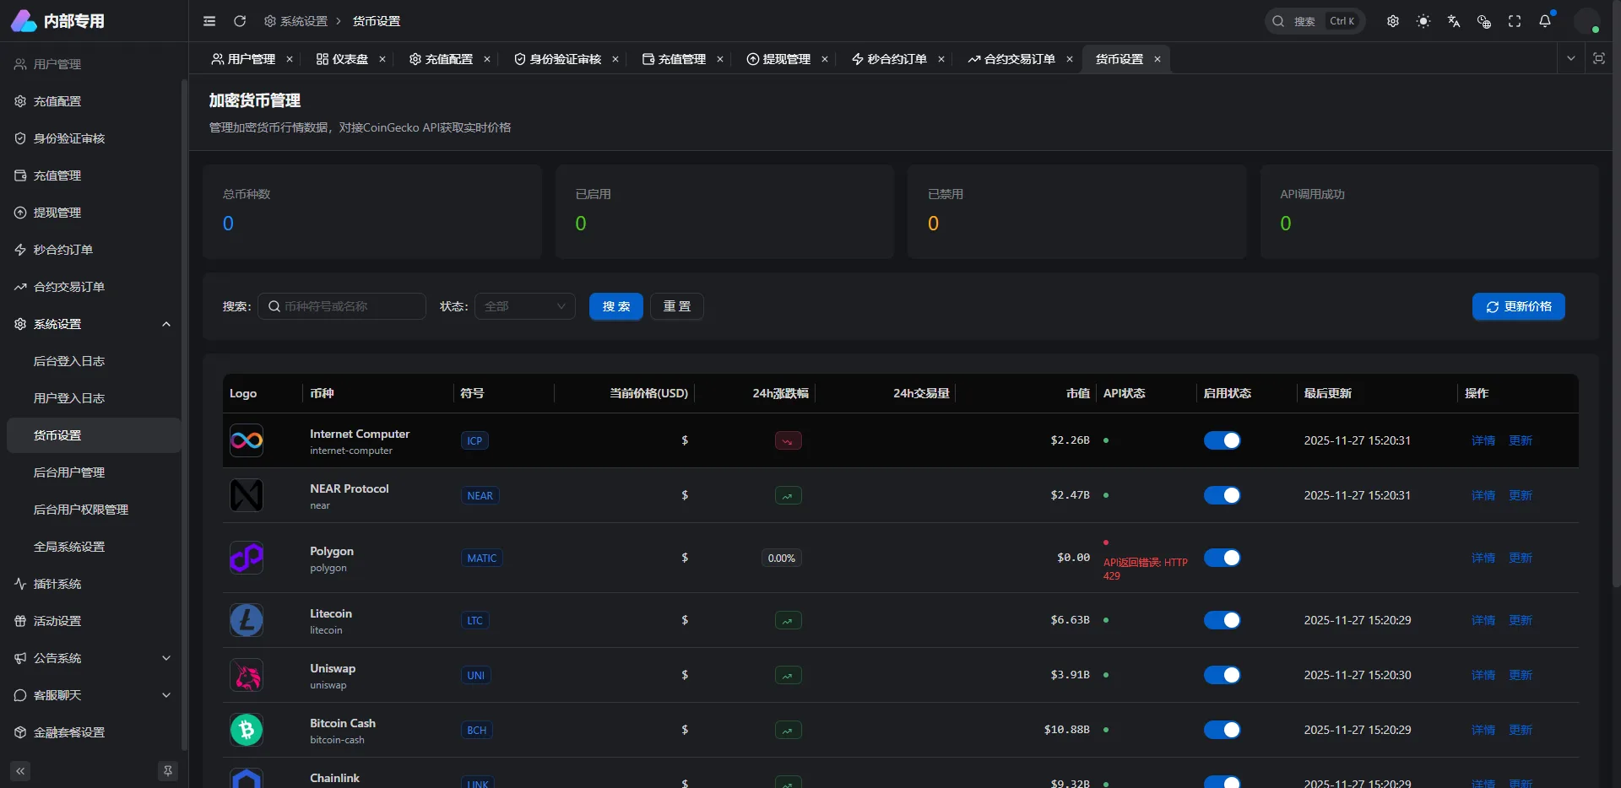Switch to the 仪表盘 tab
The image size is (1621, 788).
click(x=343, y=59)
